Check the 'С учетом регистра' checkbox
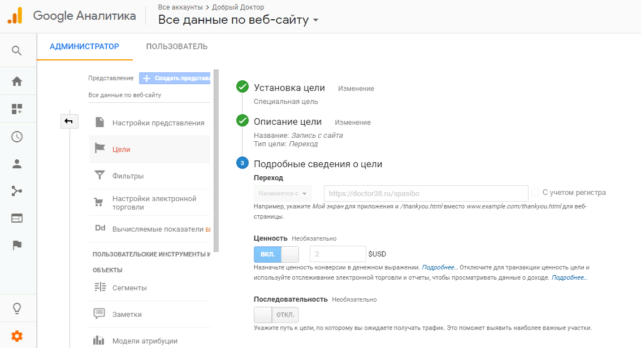Viewport: 641px width, 348px height. tap(535, 193)
